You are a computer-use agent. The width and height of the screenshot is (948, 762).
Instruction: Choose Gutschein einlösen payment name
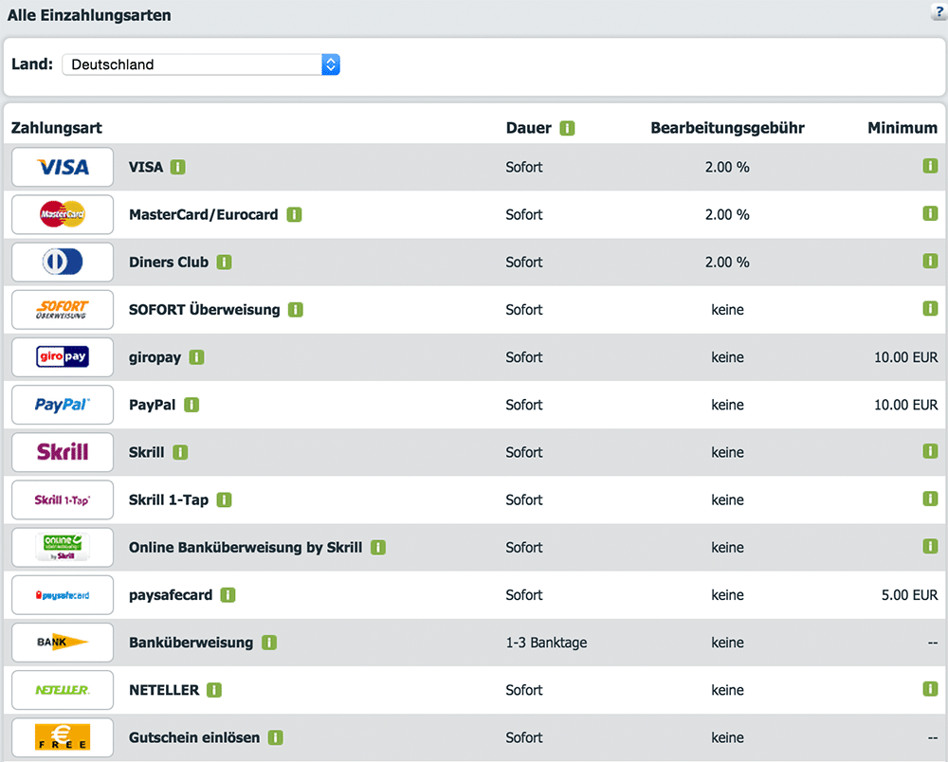point(194,737)
